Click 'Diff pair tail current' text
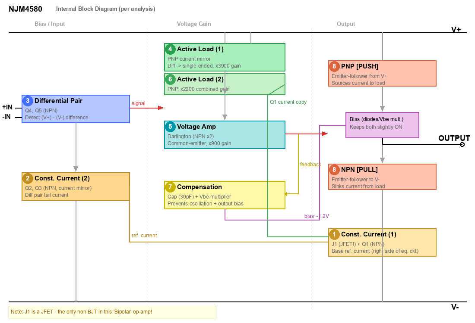This screenshot has width=475, height=323. [47, 195]
